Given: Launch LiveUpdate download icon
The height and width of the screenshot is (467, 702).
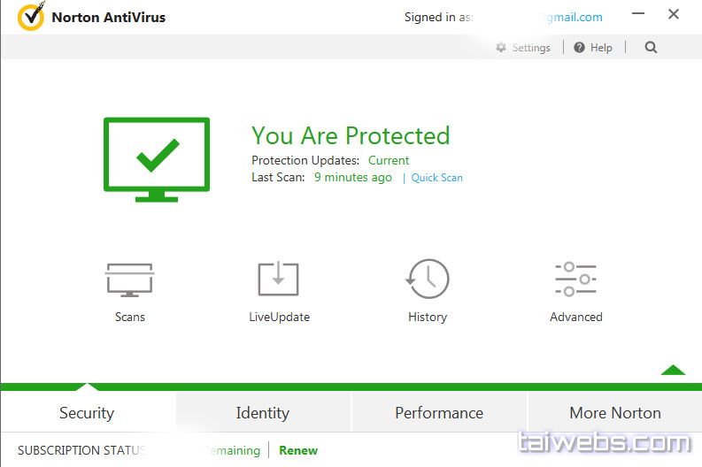Looking at the screenshot, I should click(279, 279).
